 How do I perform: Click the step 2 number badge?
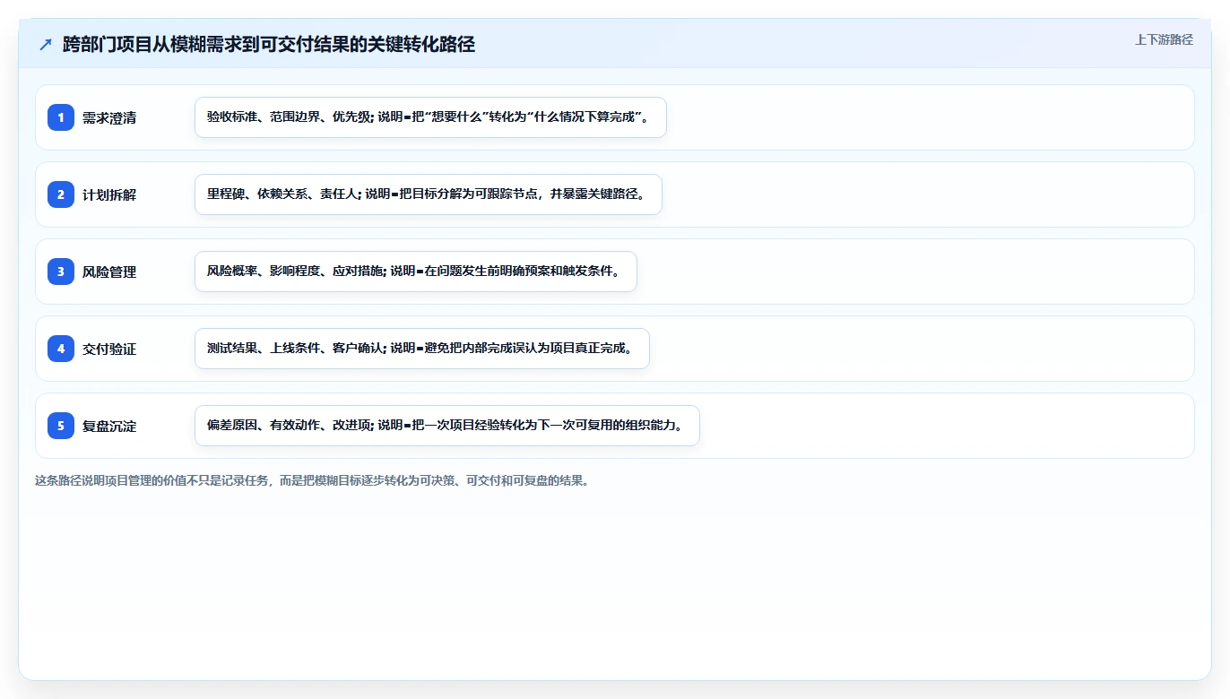coord(61,194)
